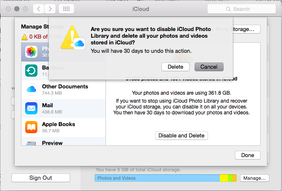Select the Preview list row
The width and height of the screenshot is (282, 191).
pos(63,141)
